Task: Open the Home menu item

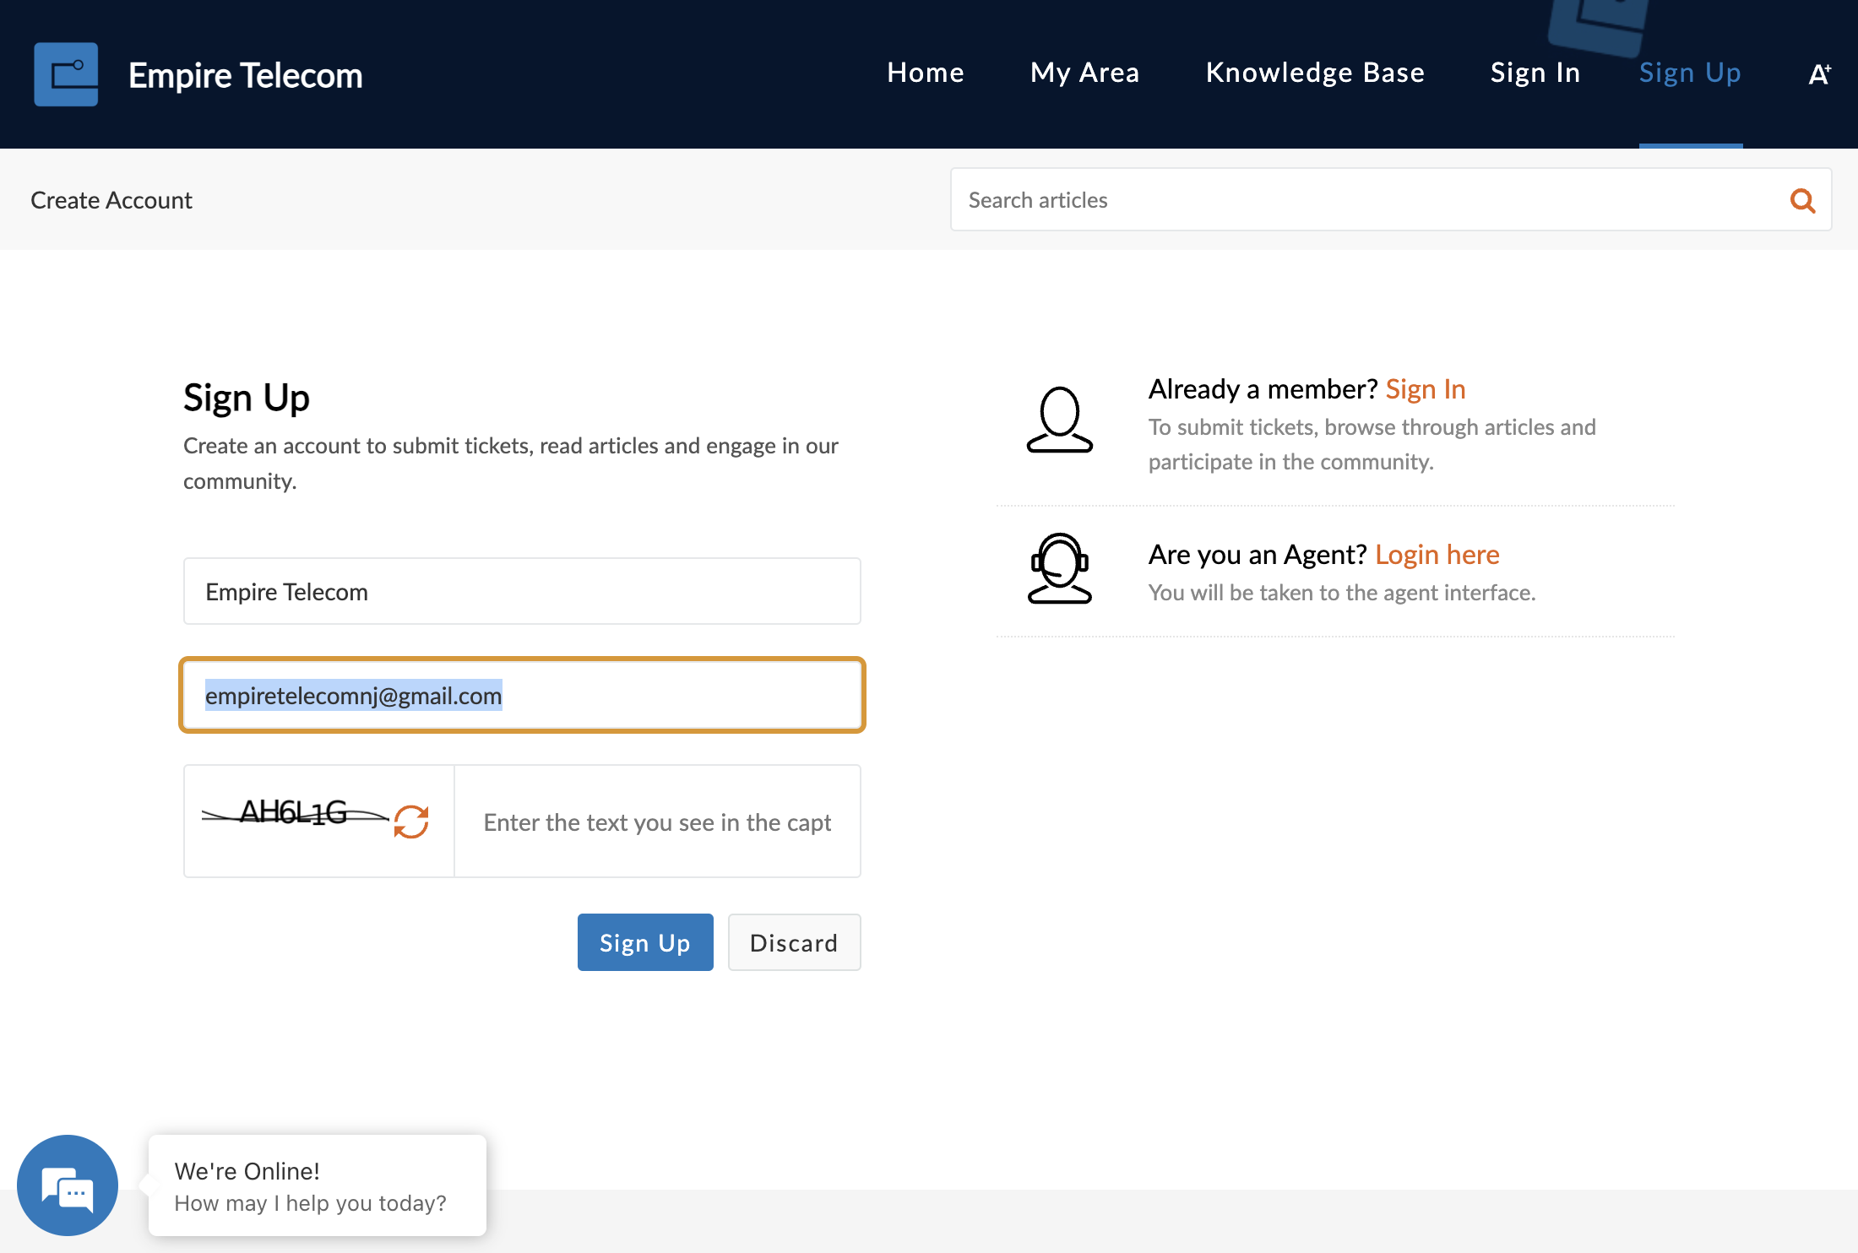Action: (x=926, y=73)
